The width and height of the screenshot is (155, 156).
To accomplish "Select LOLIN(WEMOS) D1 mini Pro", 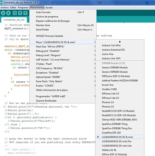I will pyautogui.click(x=120, y=141).
